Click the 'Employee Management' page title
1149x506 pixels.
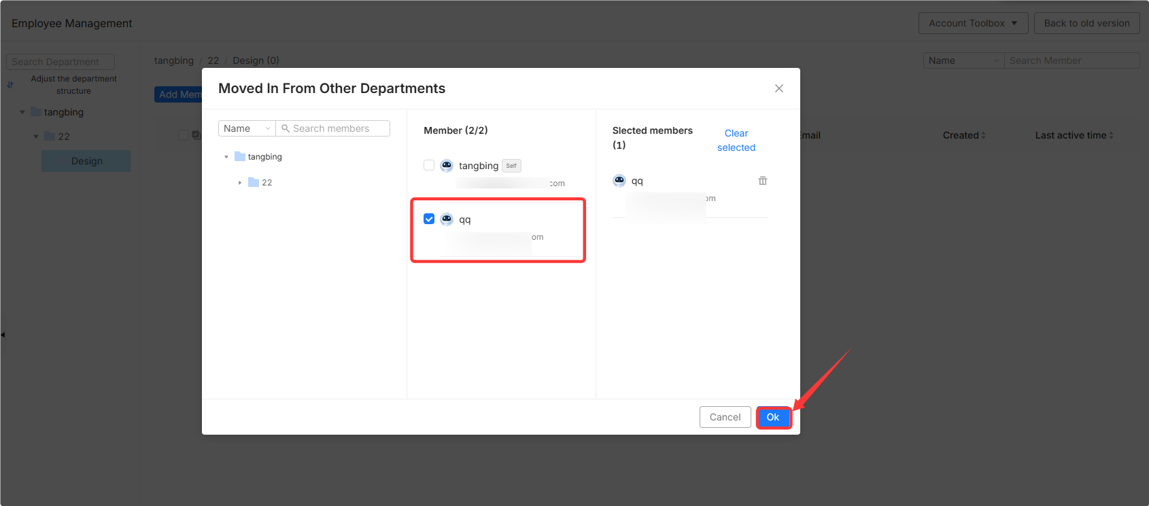coord(72,23)
